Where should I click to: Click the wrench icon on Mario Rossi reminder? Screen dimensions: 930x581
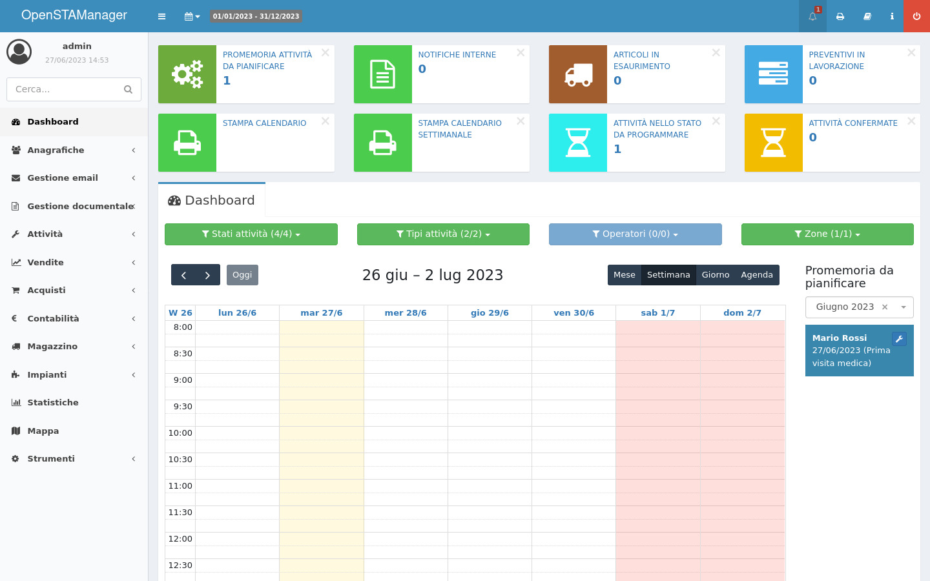[899, 339]
